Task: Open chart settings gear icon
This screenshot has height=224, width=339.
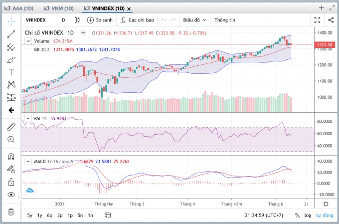Action: (x=326, y=204)
